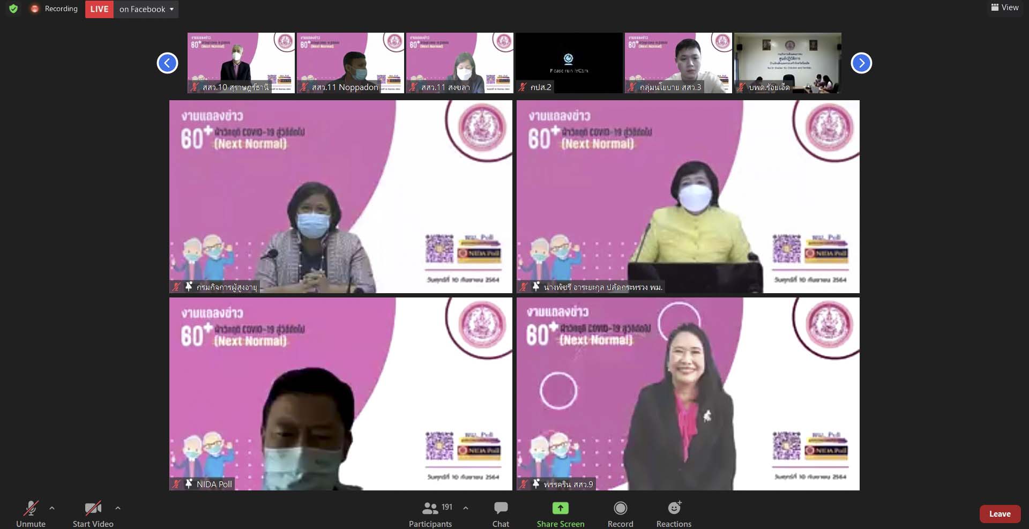Open the LIVE on Facebook dropdown
The height and width of the screenshot is (529, 1029).
pyautogui.click(x=146, y=9)
